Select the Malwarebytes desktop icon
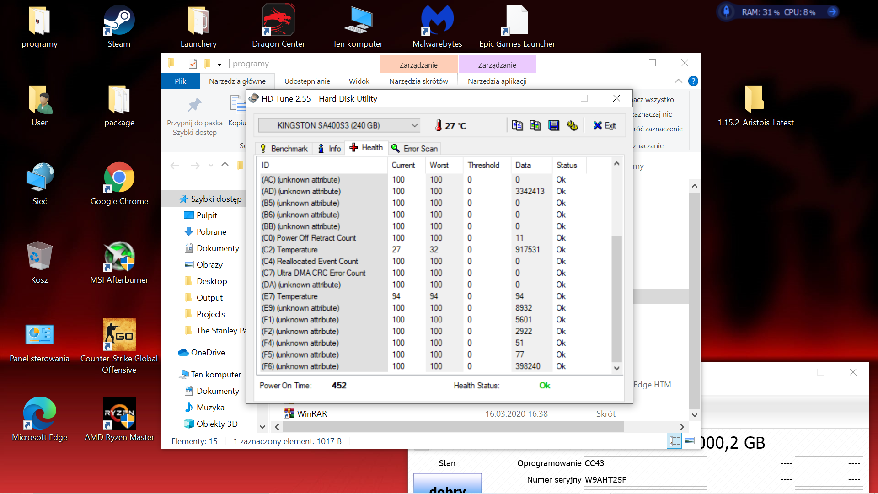878x494 pixels. [437, 27]
